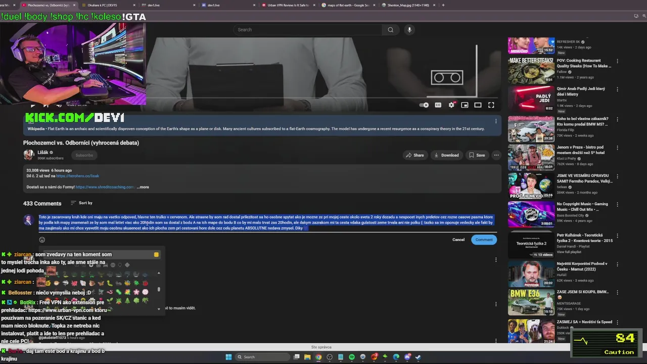Share the video

click(414, 155)
